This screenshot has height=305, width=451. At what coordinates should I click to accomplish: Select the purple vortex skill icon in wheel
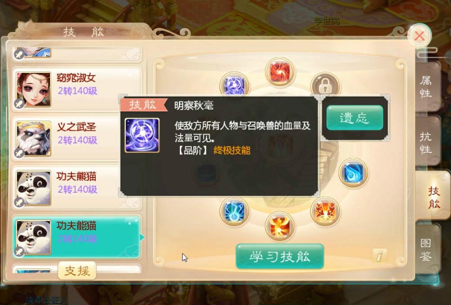coord(234,85)
